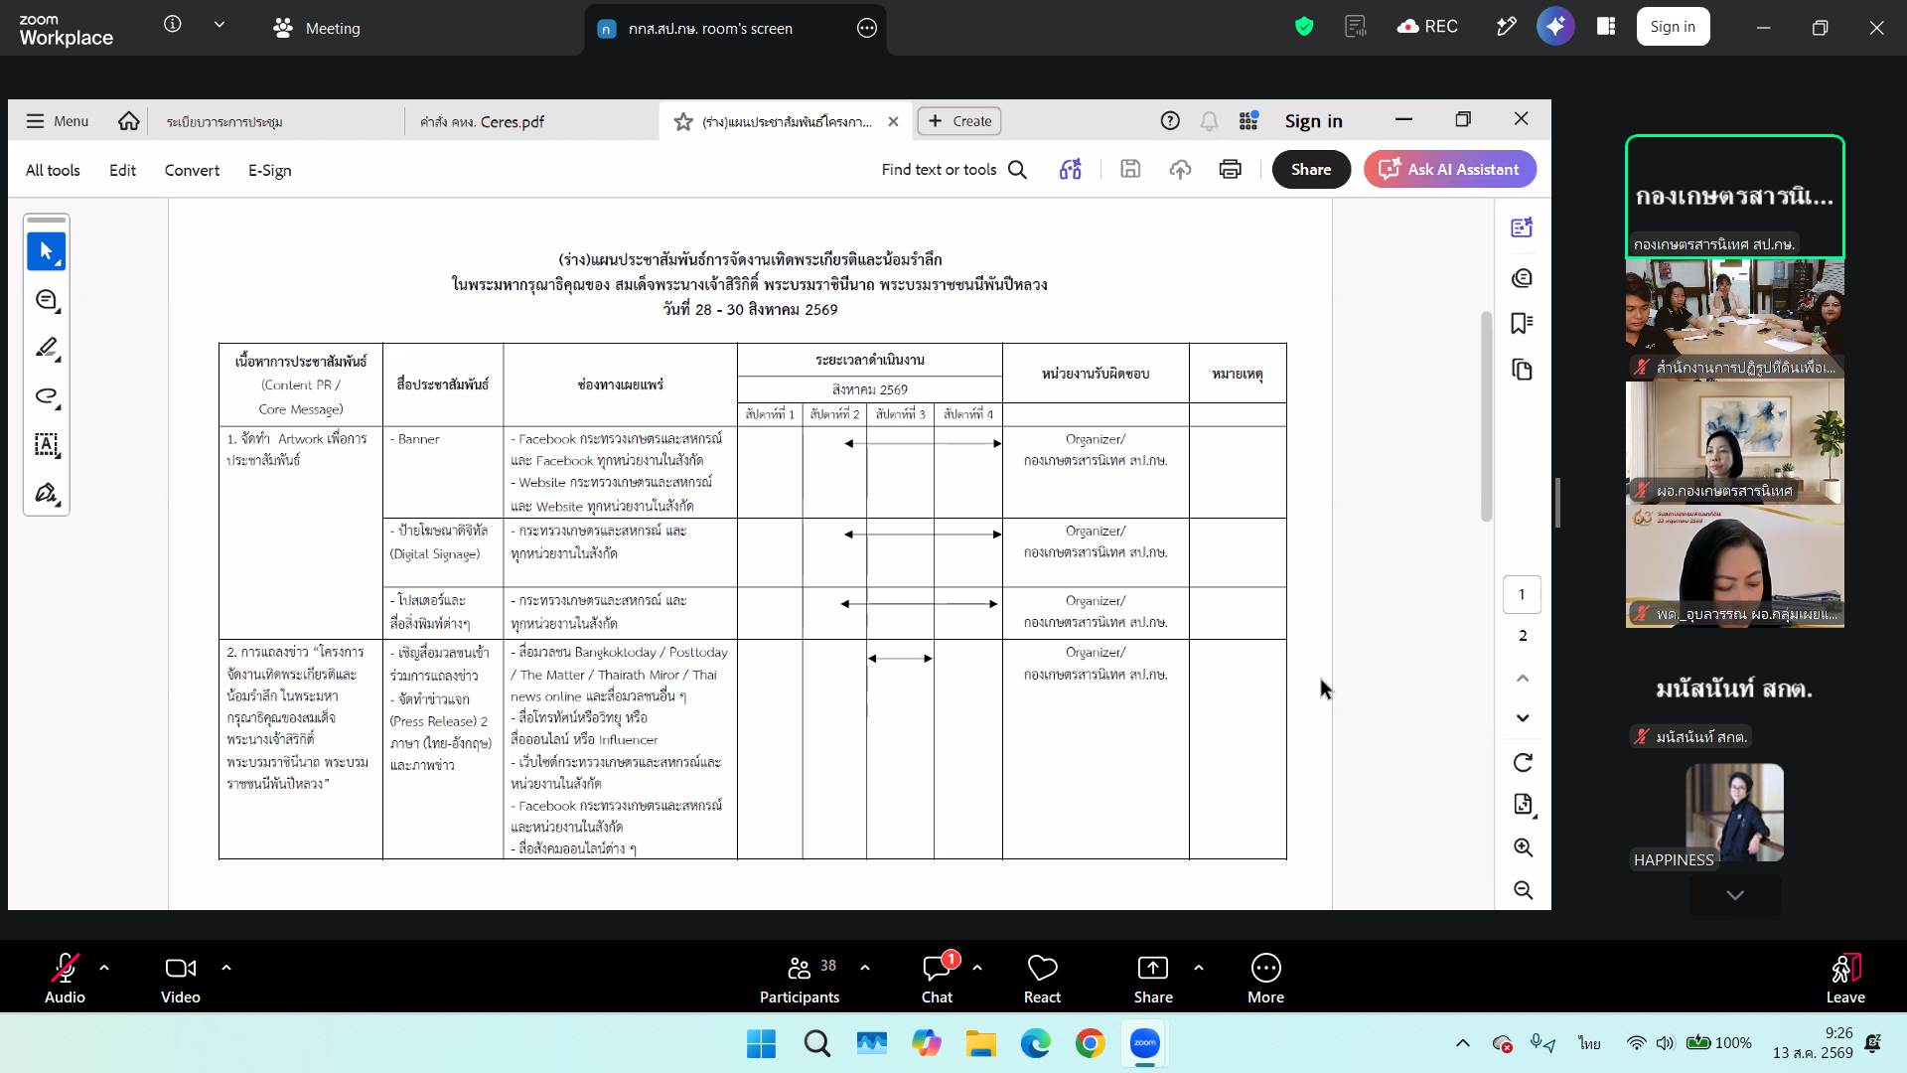
Task: Click the black Share button in Acrobat
Action: pyautogui.click(x=1311, y=170)
